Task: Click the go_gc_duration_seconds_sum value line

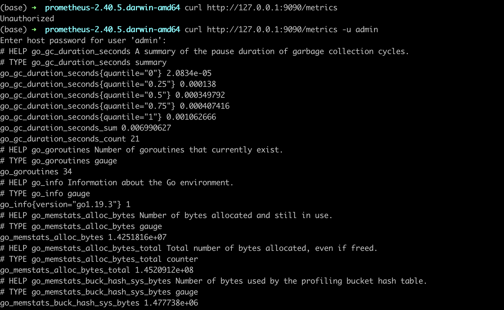Action: coord(85,128)
